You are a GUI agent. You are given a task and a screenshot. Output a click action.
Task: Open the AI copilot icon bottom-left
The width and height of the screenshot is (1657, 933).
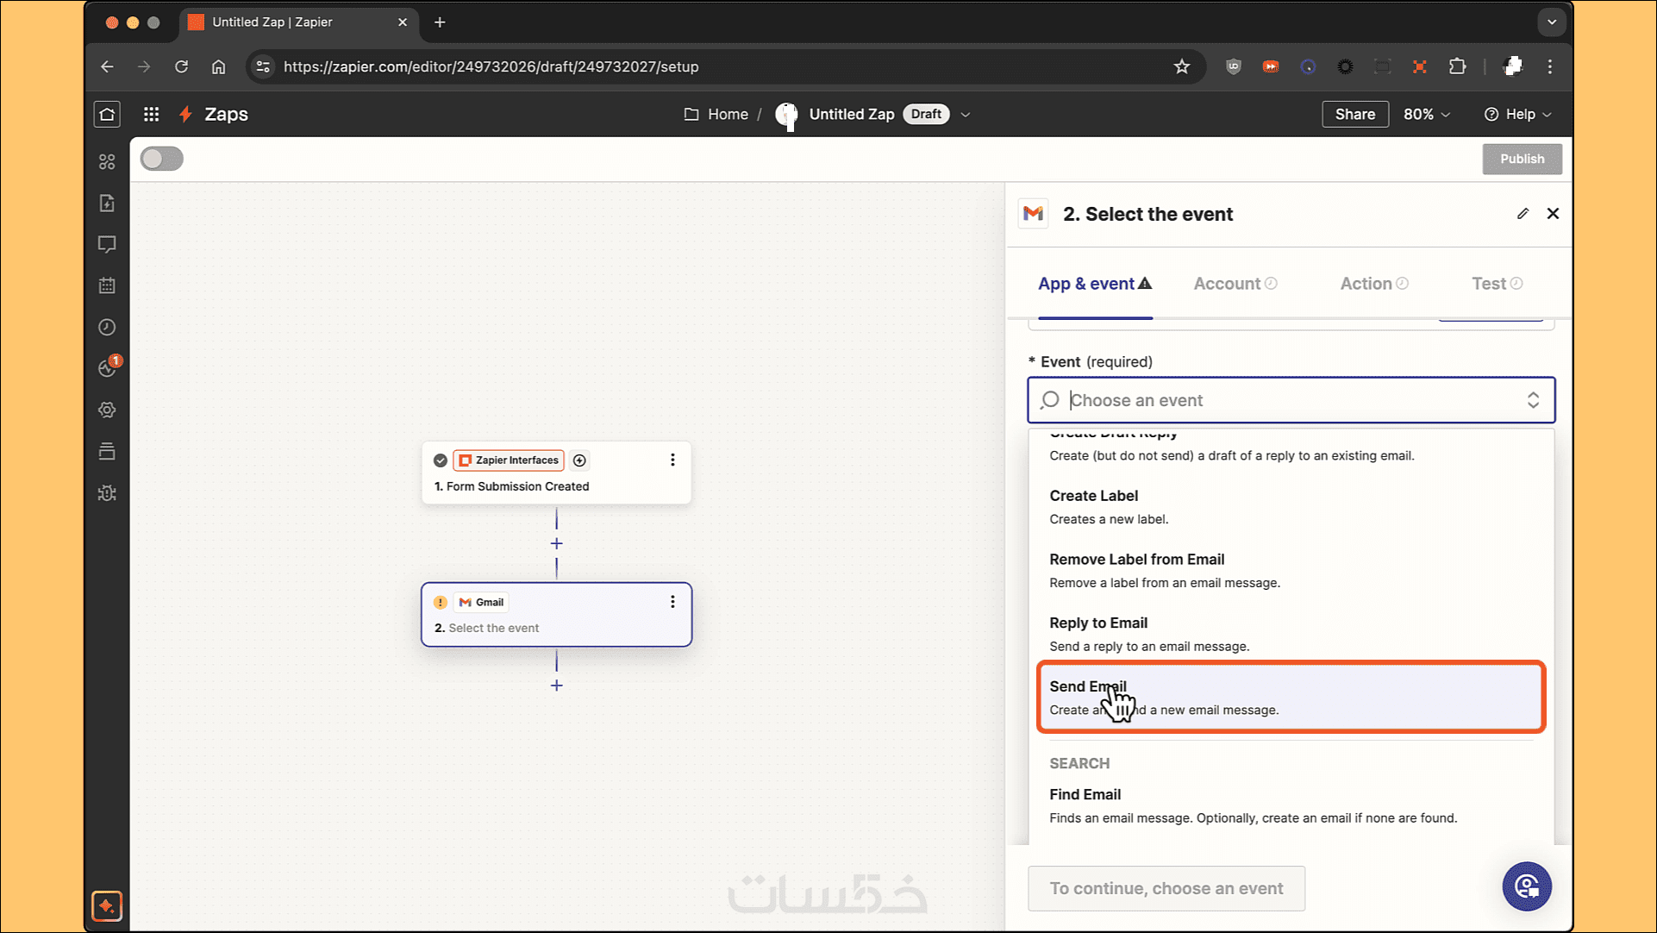(107, 906)
